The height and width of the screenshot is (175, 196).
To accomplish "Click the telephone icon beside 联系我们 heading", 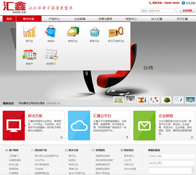I will click(122, 150).
